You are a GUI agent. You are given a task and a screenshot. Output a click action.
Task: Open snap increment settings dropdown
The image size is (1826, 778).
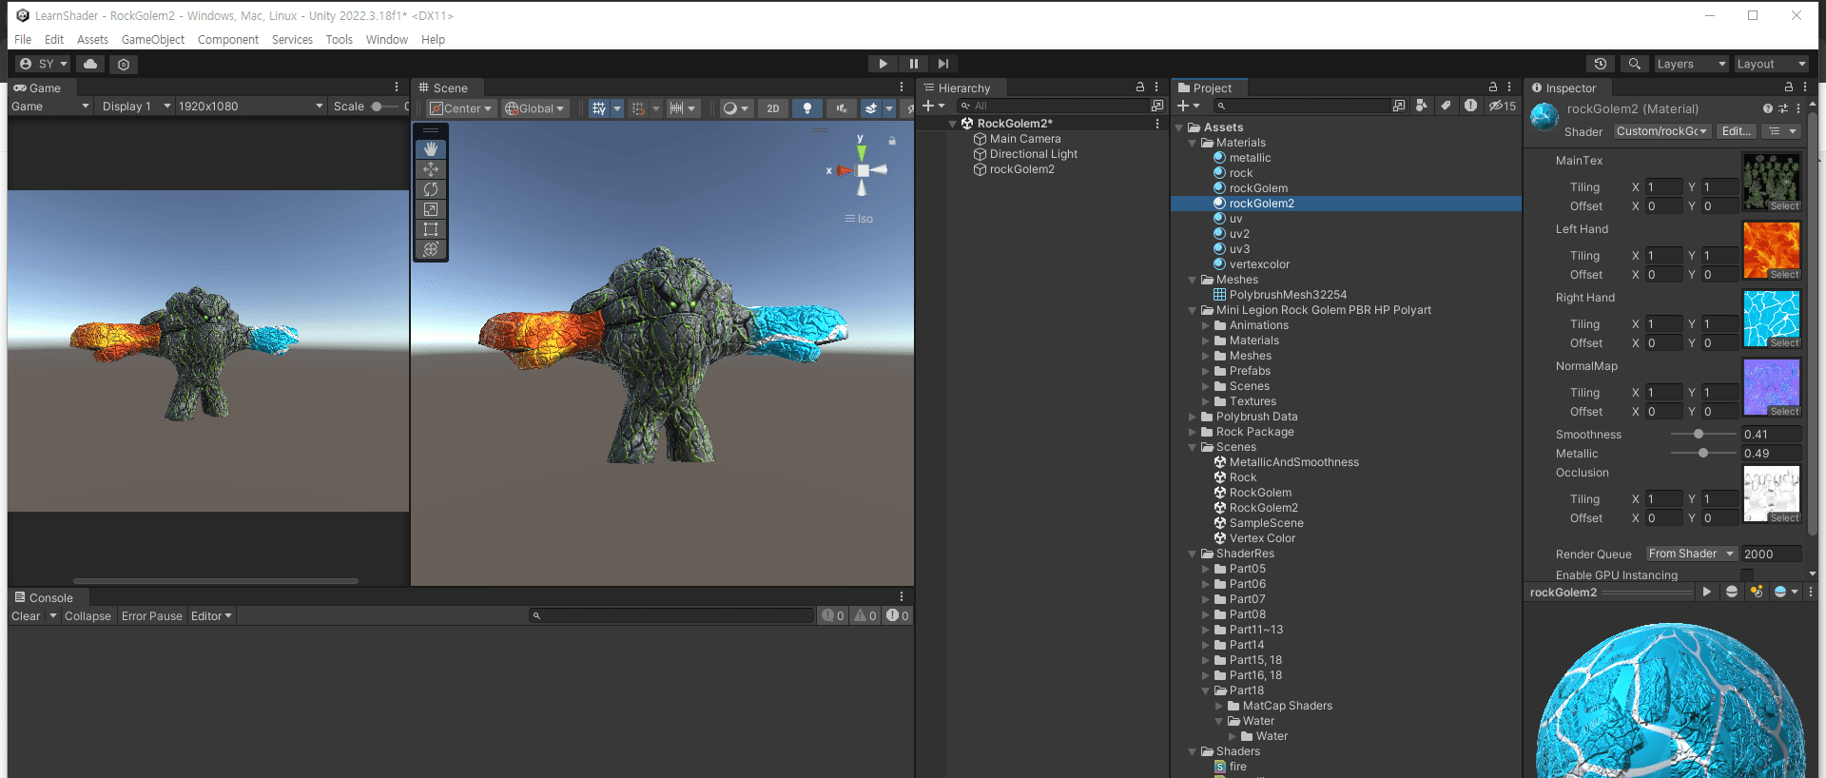click(683, 108)
